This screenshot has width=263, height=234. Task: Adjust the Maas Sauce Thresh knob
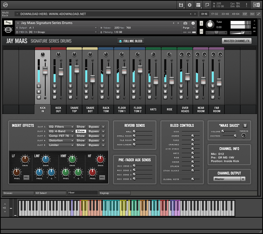point(244,136)
